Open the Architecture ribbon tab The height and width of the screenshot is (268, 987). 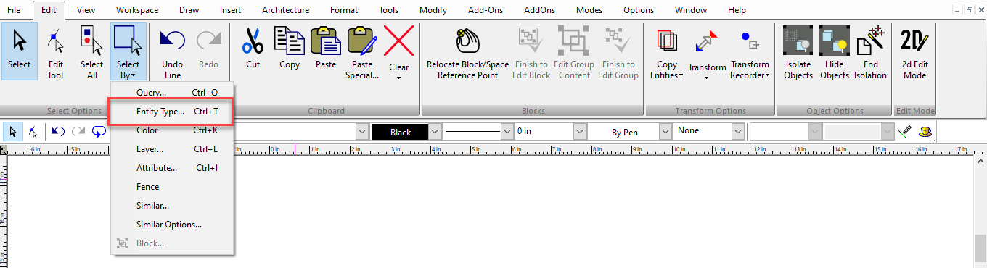click(x=285, y=10)
